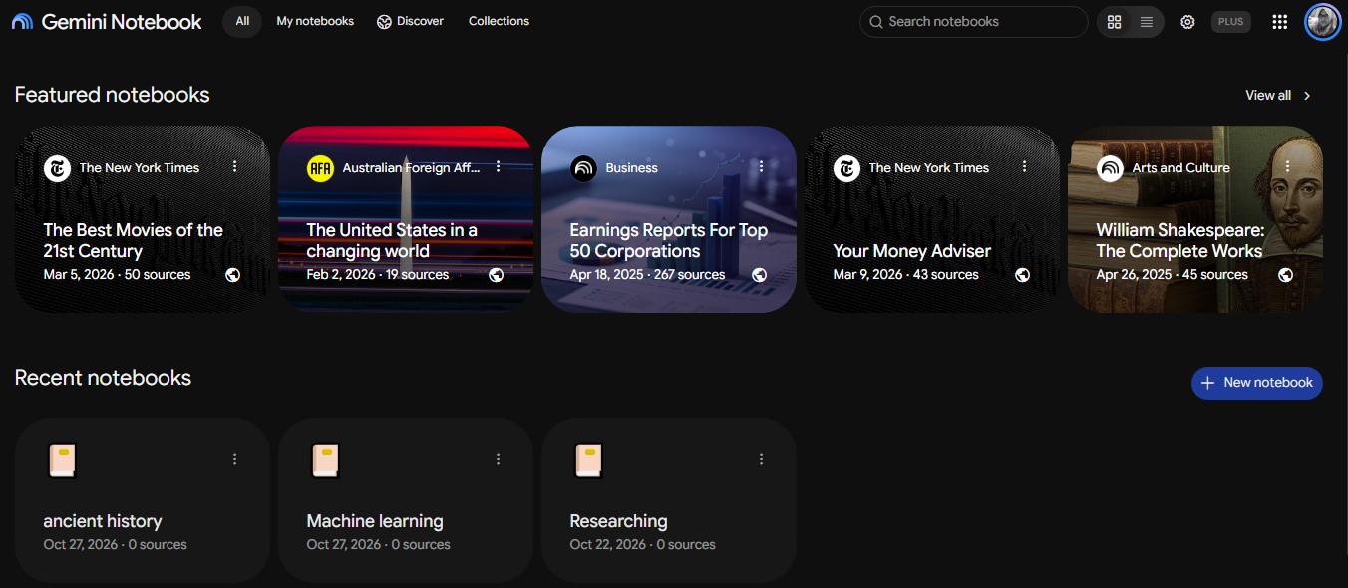Open options for Your Money Adviser

[1025, 166]
